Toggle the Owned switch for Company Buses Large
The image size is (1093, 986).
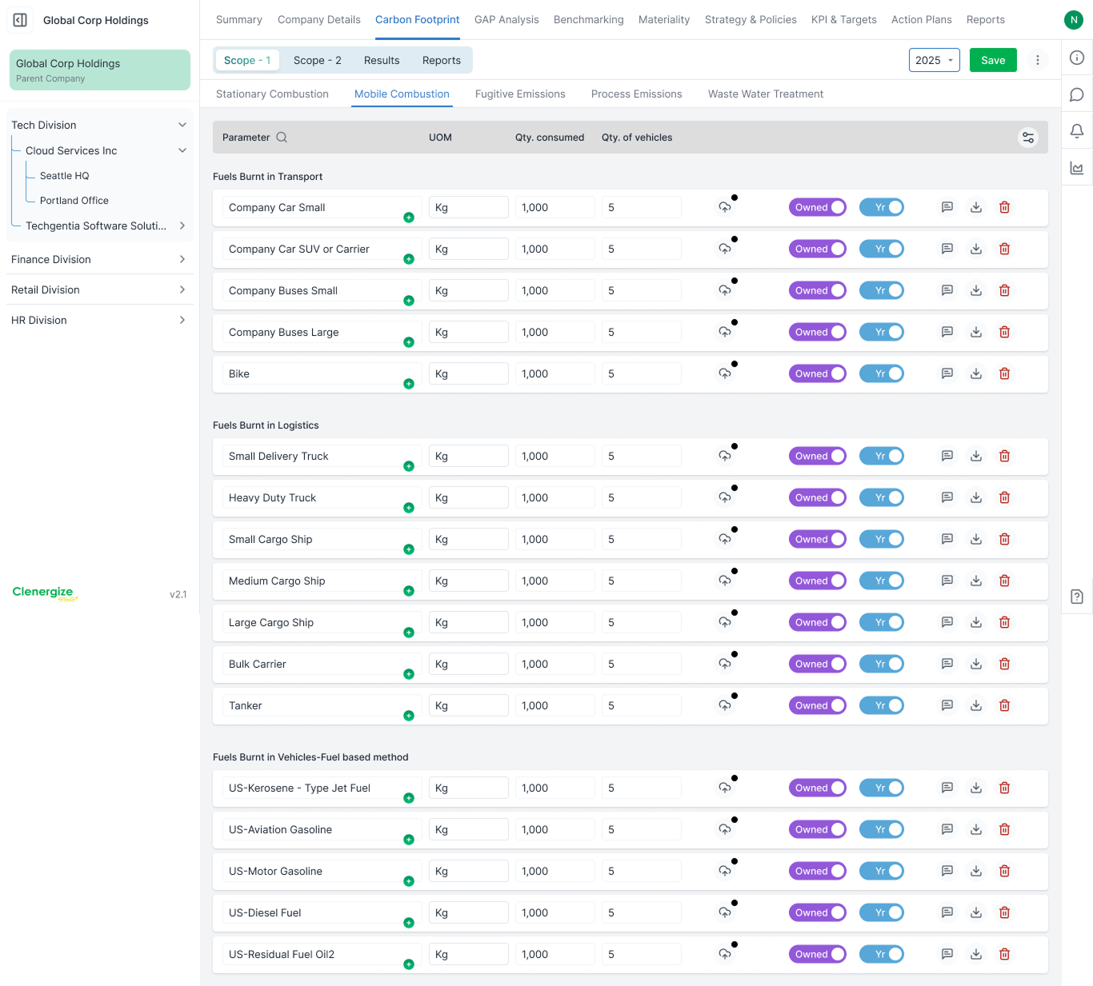[x=818, y=332]
